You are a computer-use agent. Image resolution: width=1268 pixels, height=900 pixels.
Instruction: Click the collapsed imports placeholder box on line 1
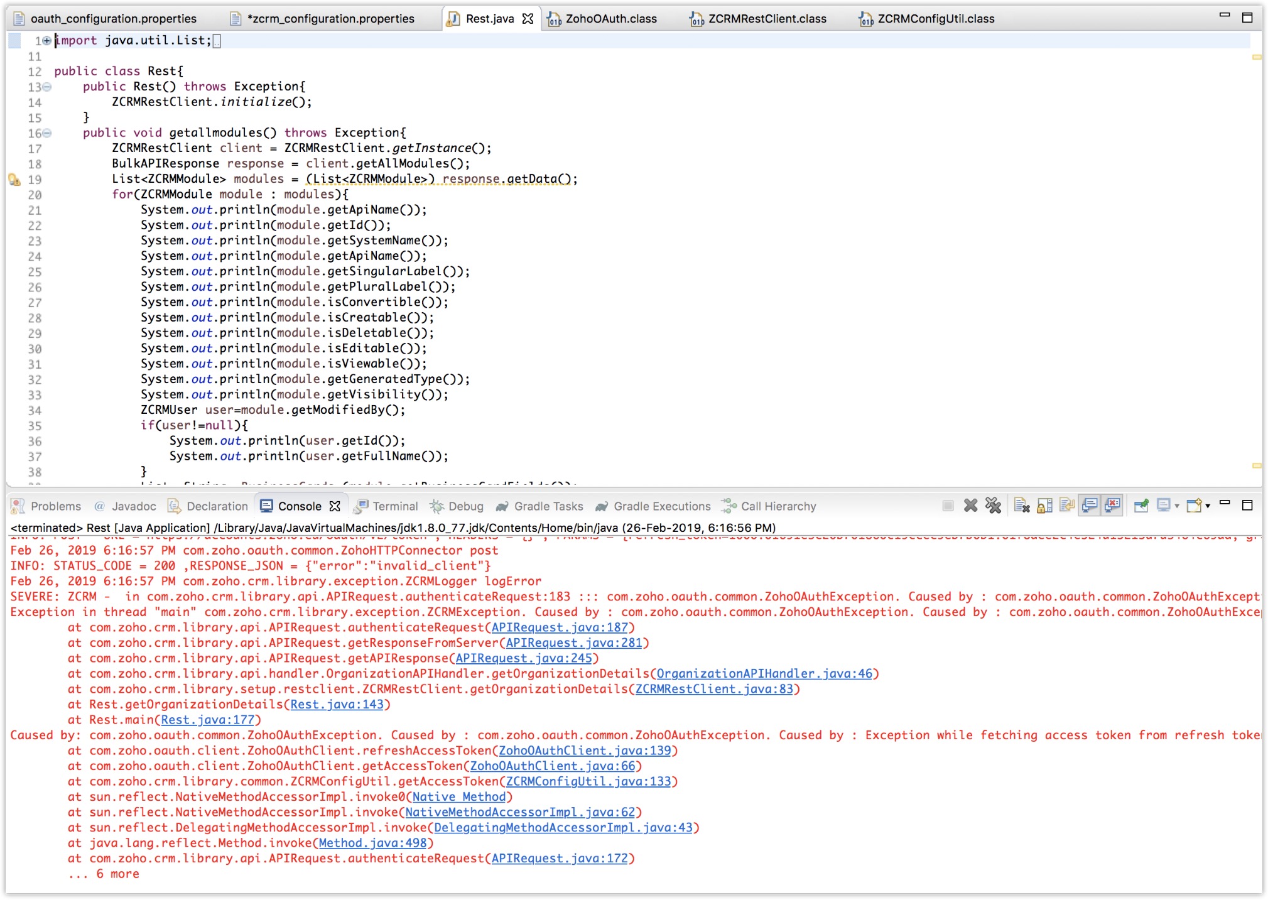coord(217,41)
